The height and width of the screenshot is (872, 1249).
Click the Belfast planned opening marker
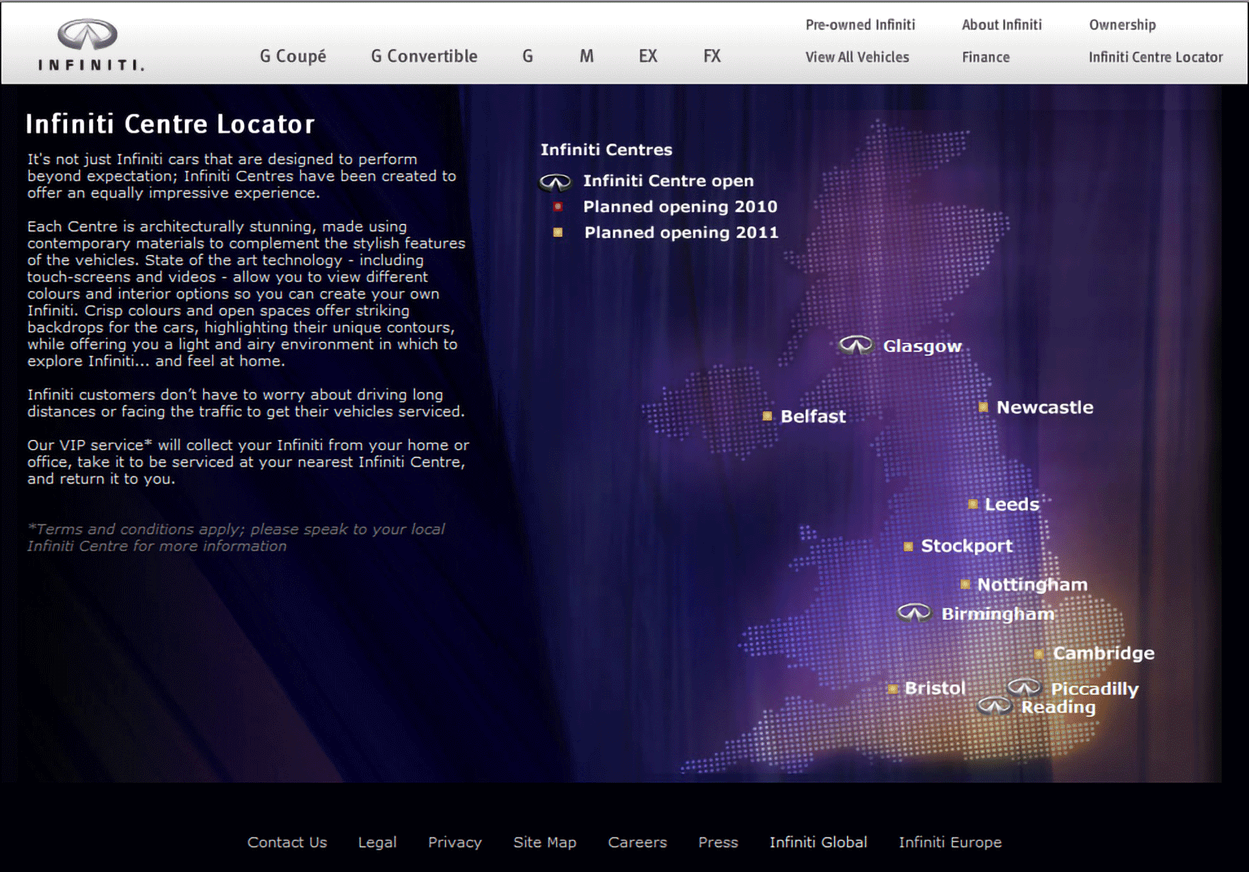767,416
